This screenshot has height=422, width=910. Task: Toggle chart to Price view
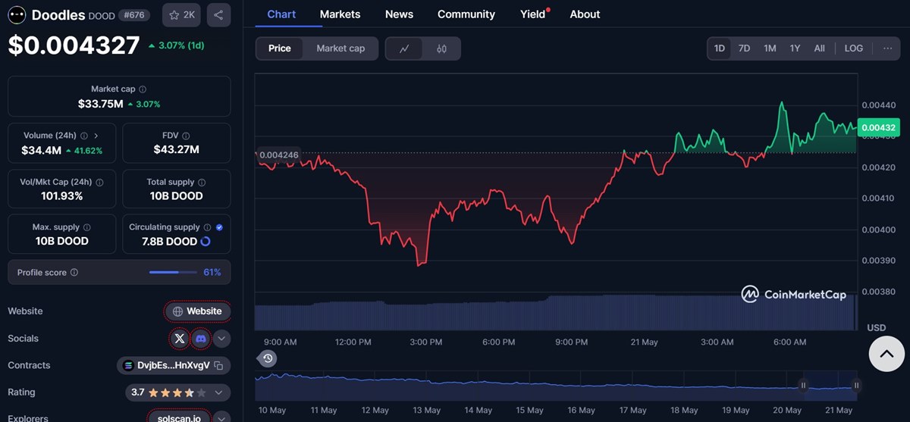[279, 48]
